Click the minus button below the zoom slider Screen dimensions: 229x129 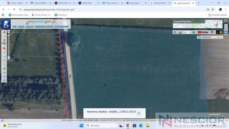pos(9,58)
